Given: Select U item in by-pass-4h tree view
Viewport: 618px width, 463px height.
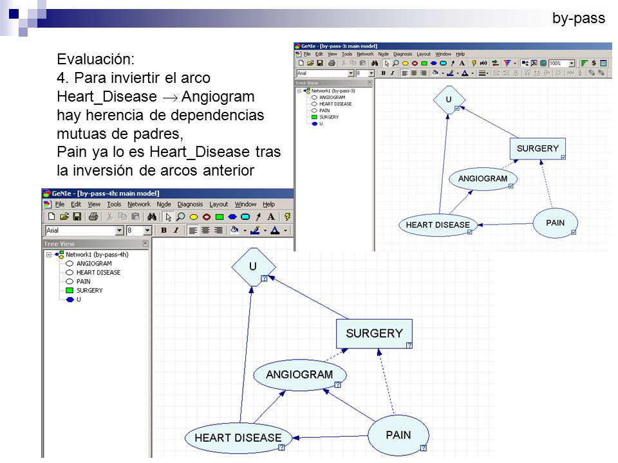Looking at the screenshot, I should pos(79,300).
